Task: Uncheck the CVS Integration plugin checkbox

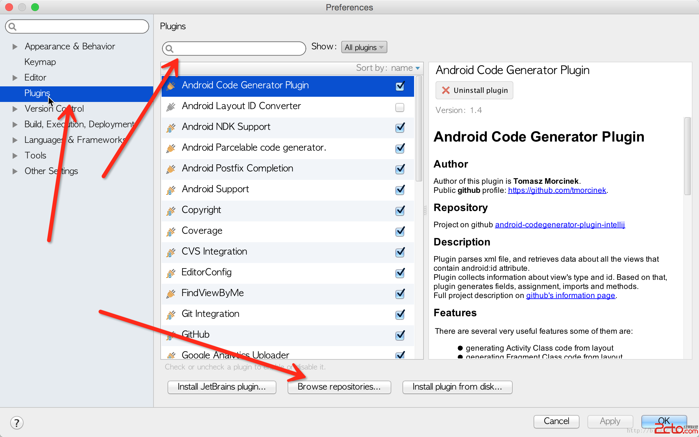Action: [400, 252]
